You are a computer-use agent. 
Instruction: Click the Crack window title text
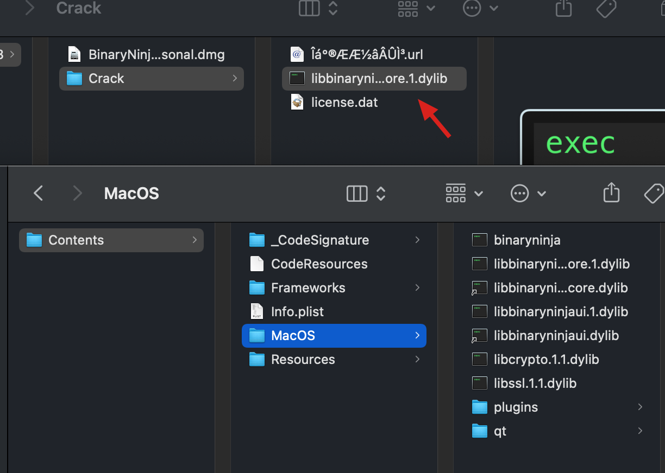coord(79,8)
